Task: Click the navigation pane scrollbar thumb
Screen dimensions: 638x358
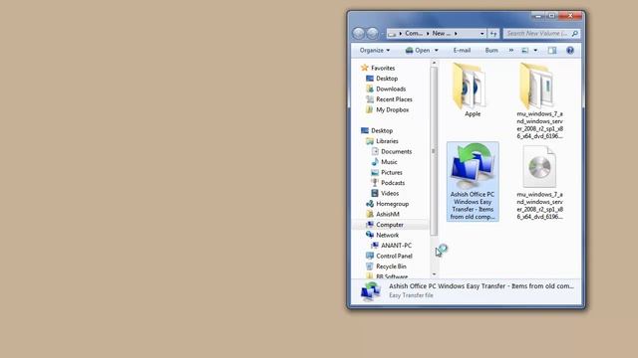Action: pyautogui.click(x=434, y=151)
